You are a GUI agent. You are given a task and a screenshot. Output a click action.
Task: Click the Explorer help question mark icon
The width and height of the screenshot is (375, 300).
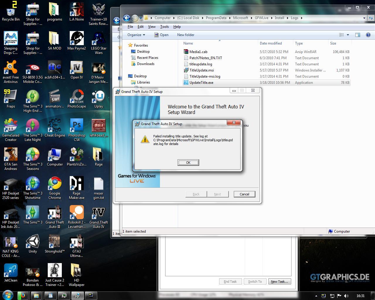coord(368,35)
